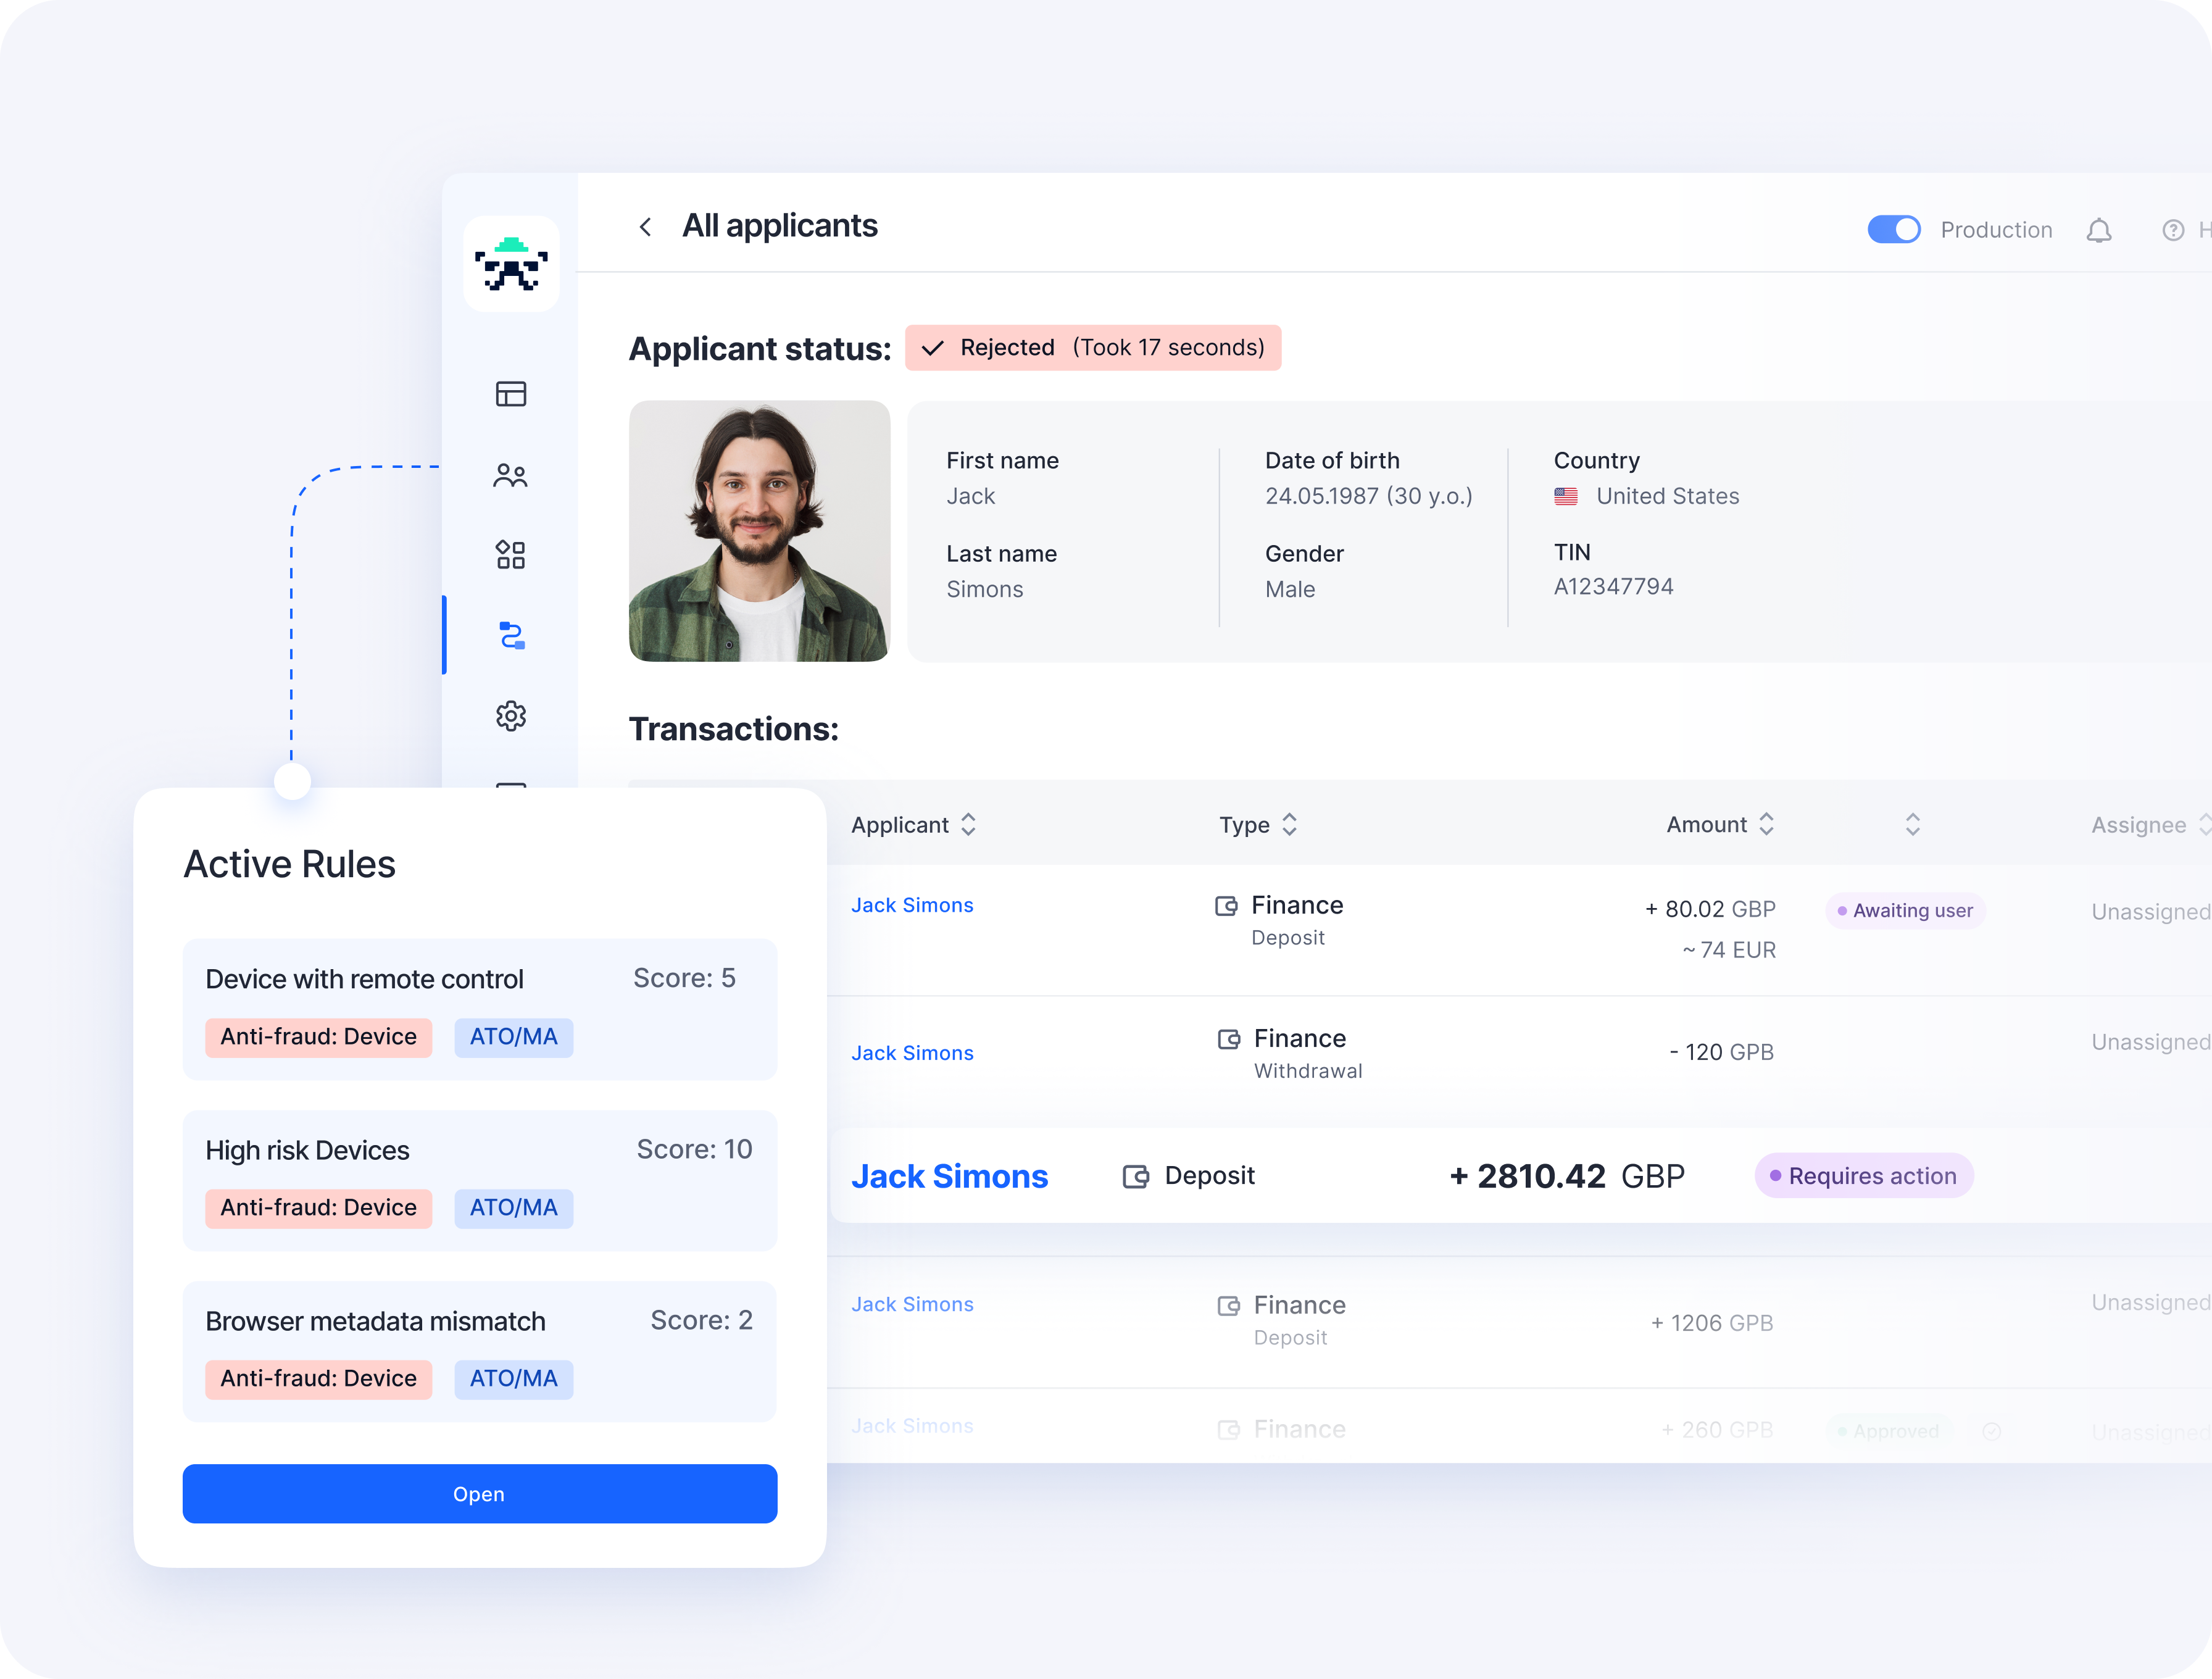Sort table by Type column
2212x1679 pixels.
pyautogui.click(x=1289, y=825)
